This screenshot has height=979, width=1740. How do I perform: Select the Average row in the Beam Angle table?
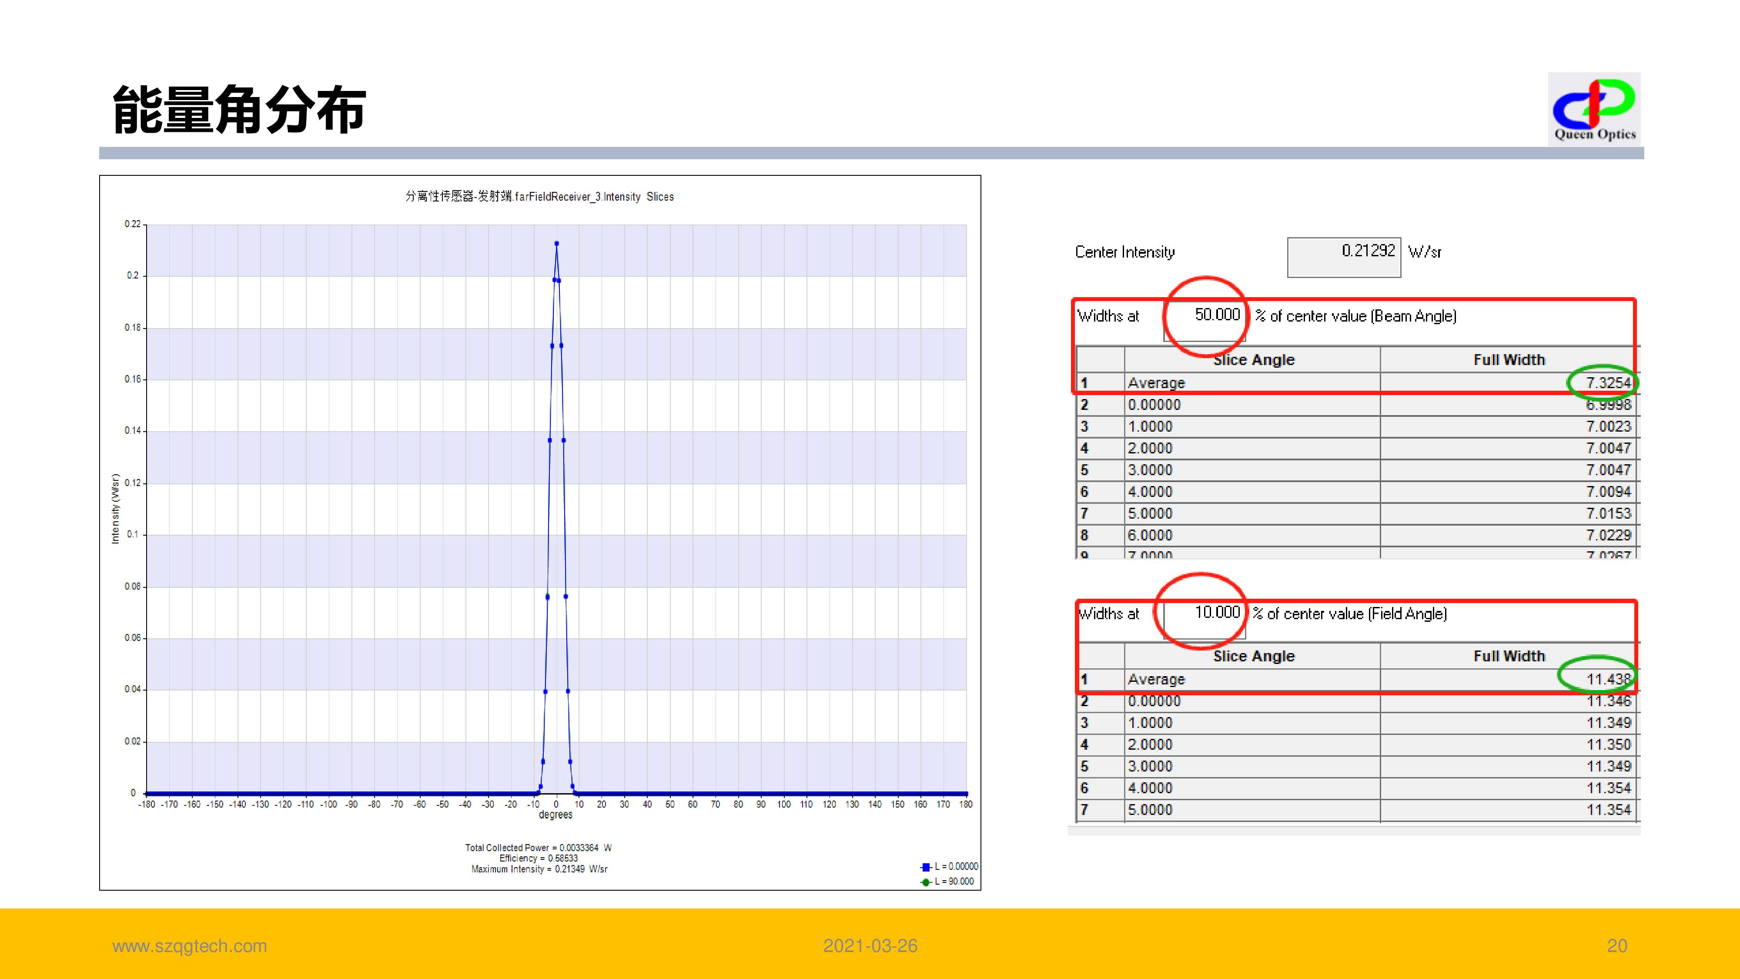pos(1156,383)
